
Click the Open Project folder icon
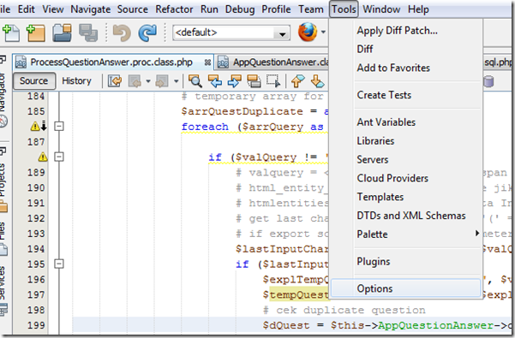coord(62,33)
